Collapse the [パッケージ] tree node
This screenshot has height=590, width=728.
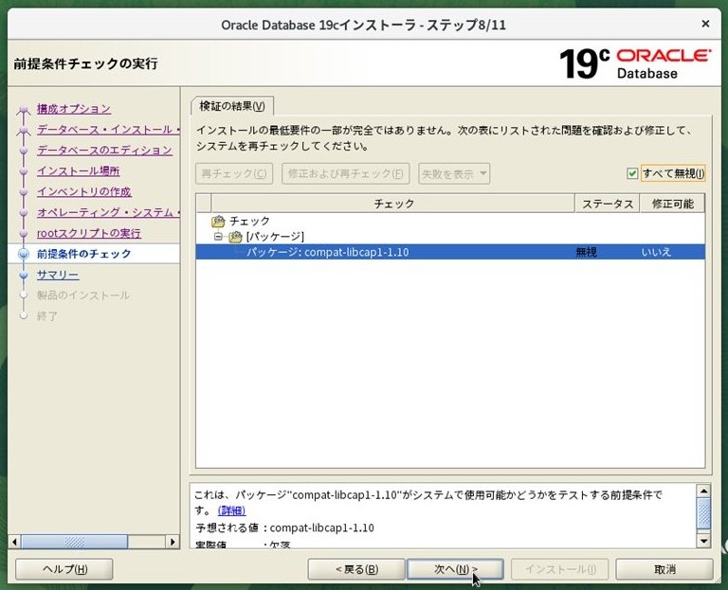(x=218, y=237)
